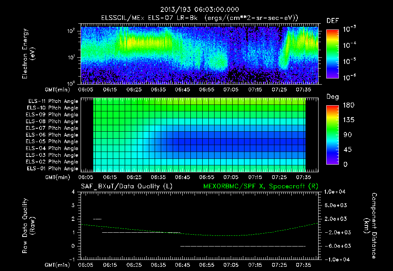The width and height of the screenshot is (393, 271).
Task: Click the 4 tick on data quality axis
Action: 73,192
